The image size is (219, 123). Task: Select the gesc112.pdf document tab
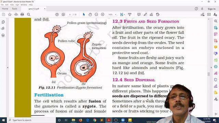click(x=34, y=9)
